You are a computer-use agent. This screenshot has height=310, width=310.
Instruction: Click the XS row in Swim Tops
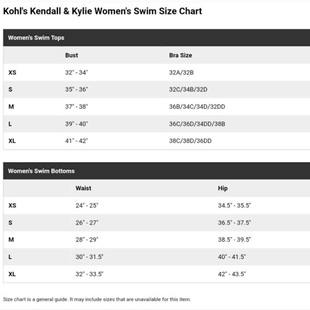pyautogui.click(x=157, y=72)
